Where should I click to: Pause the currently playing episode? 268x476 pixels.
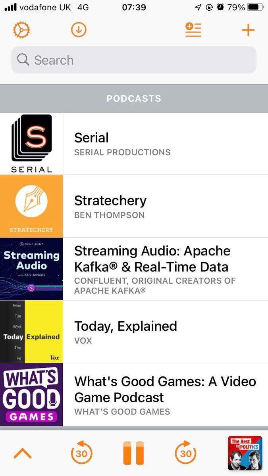click(x=133, y=453)
